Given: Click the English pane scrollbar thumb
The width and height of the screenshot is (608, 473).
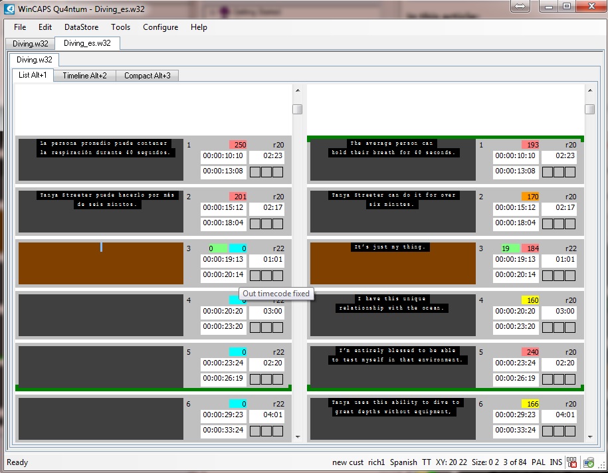Looking at the screenshot, I should pos(590,110).
